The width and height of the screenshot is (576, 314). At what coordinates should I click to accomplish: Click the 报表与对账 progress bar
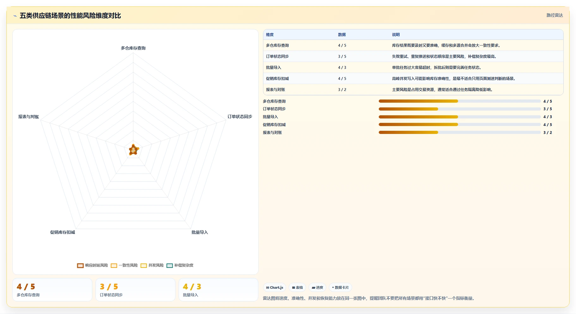pyautogui.click(x=460, y=133)
